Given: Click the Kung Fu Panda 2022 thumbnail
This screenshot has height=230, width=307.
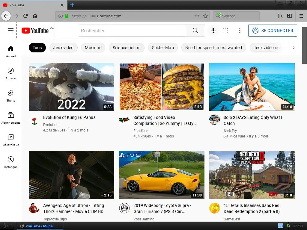Looking at the screenshot, I should pyautogui.click(x=71, y=87).
